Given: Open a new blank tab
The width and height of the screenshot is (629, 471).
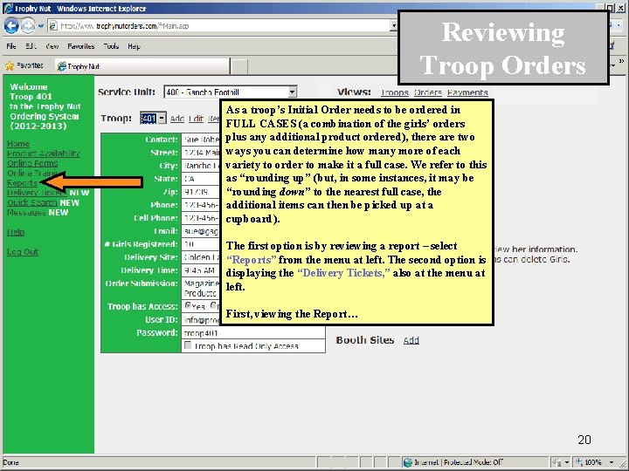Looking at the screenshot, I should [x=239, y=66].
